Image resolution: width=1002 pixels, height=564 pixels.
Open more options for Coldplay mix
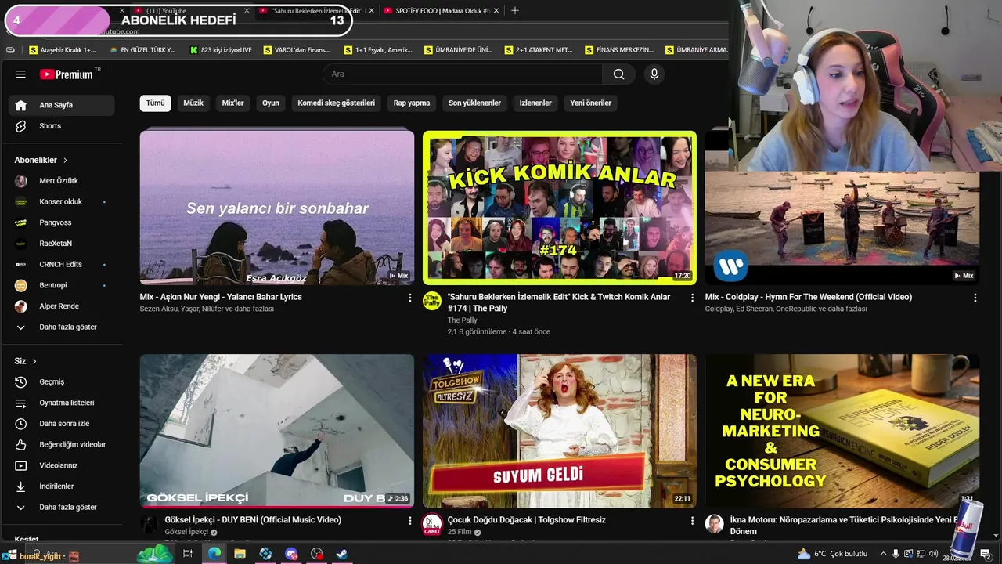coord(975,298)
